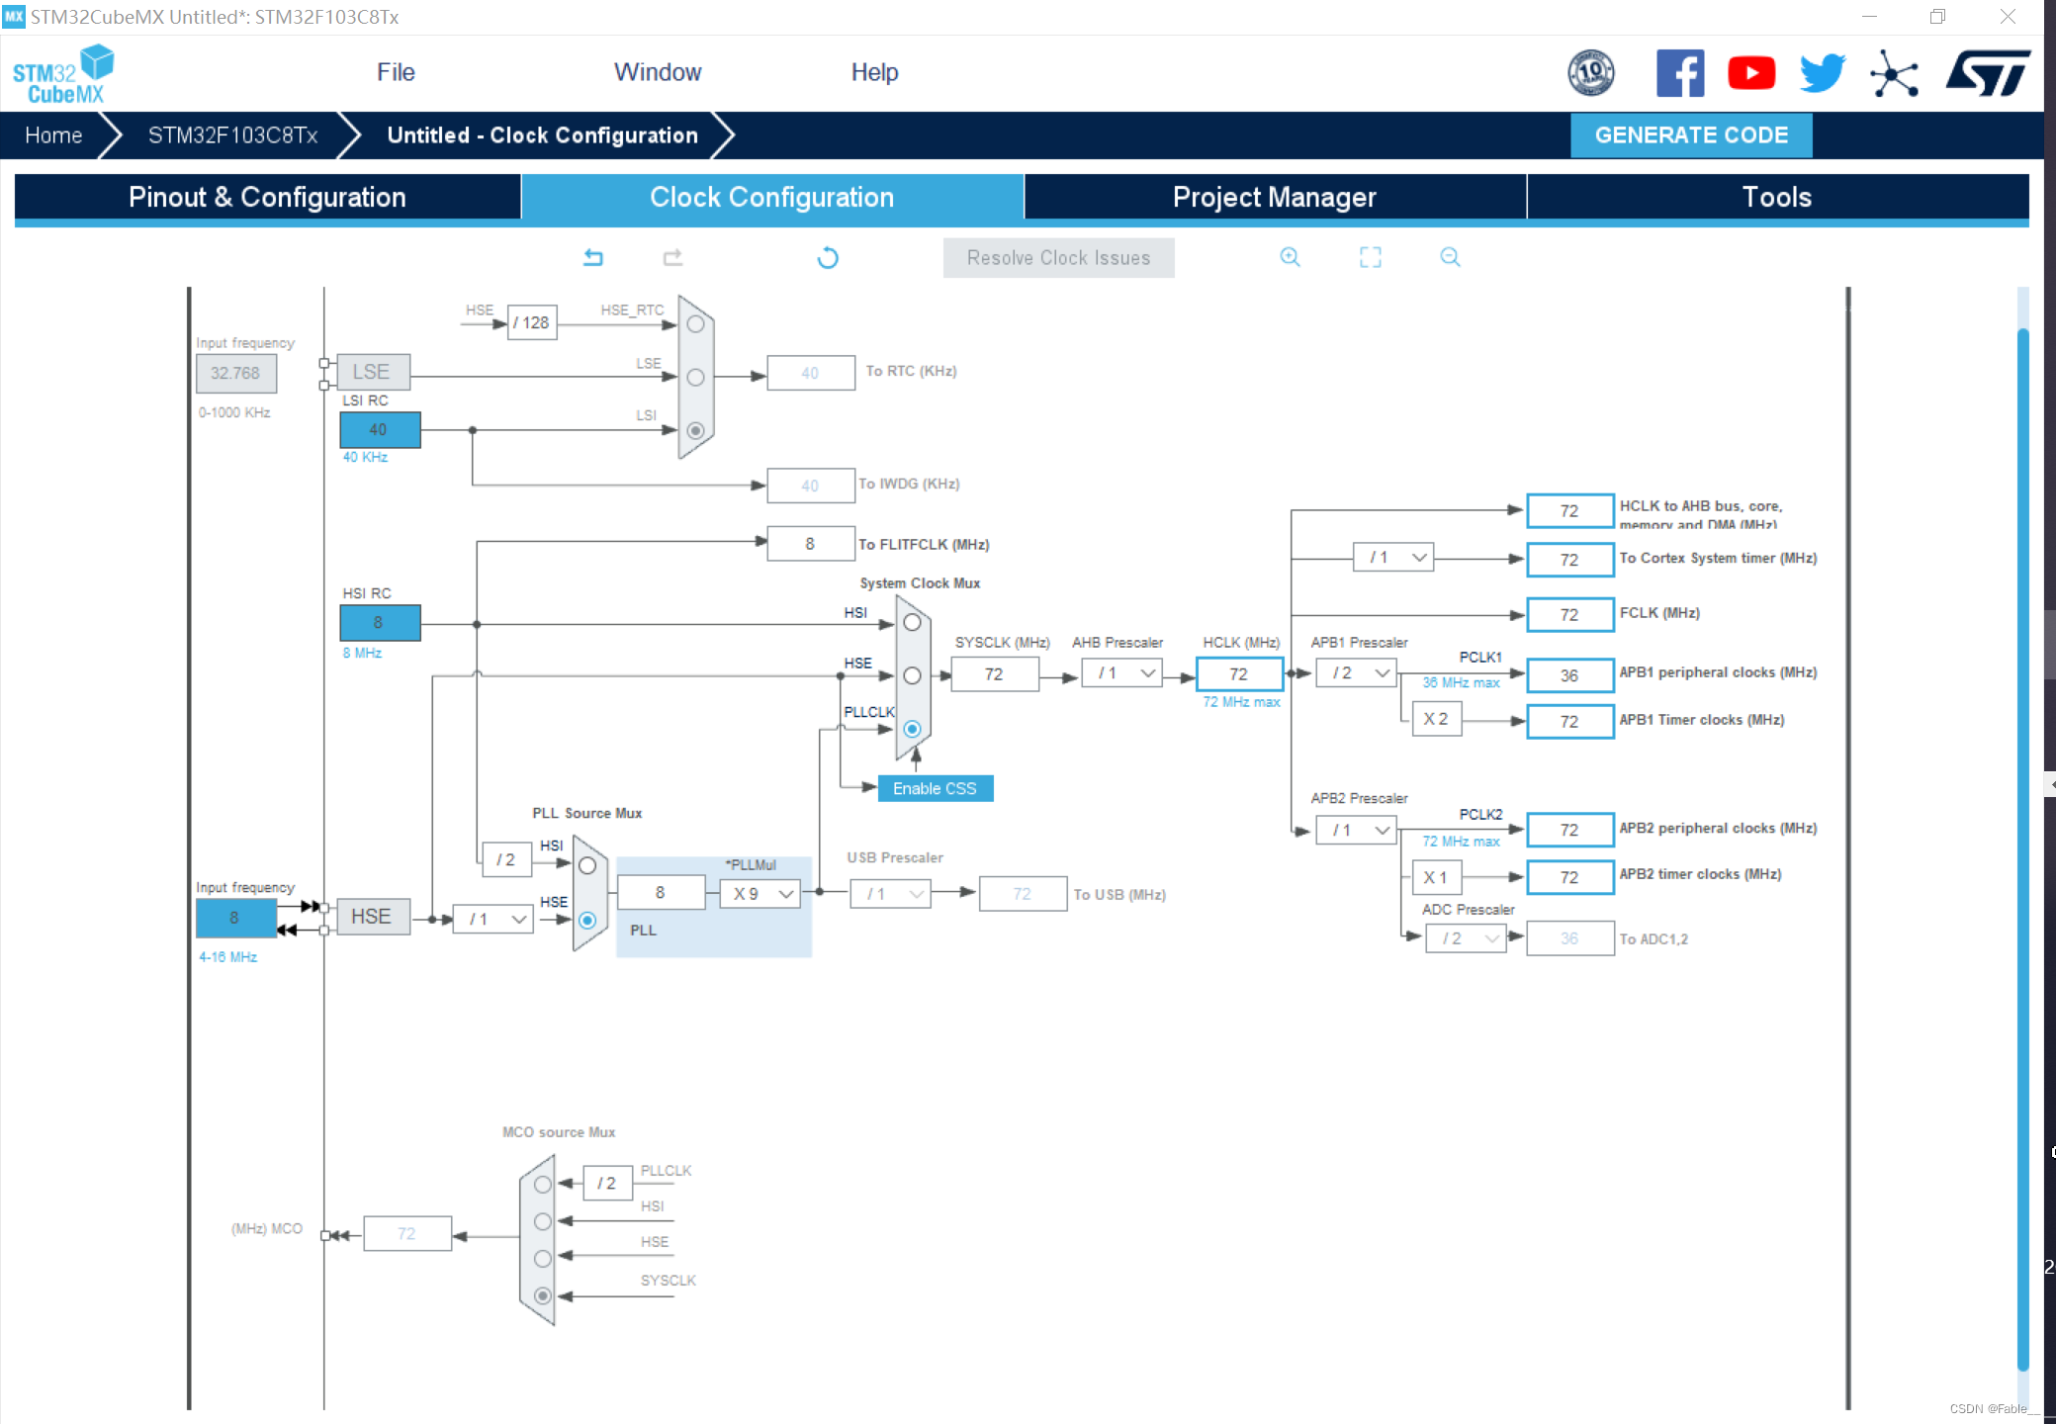Image resolution: width=2056 pixels, height=1424 pixels.
Task: Click the fit-to-screen zoom icon
Action: [x=1370, y=257]
